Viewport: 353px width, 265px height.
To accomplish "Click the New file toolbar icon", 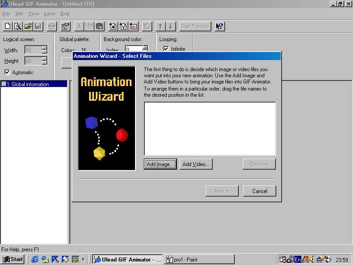I will click(8, 26).
